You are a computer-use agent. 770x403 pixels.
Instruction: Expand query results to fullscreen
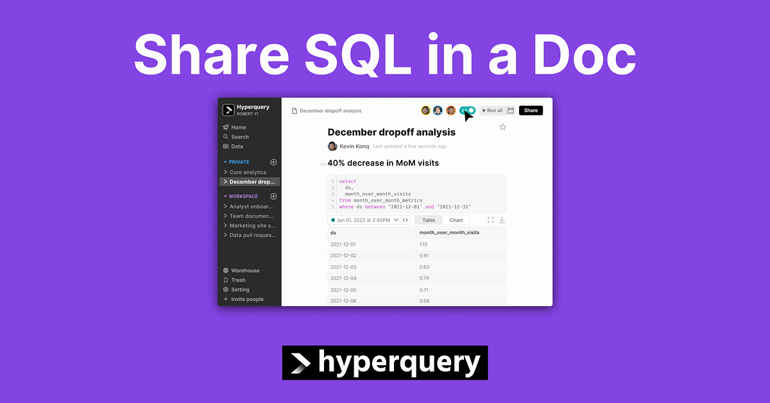coord(490,219)
